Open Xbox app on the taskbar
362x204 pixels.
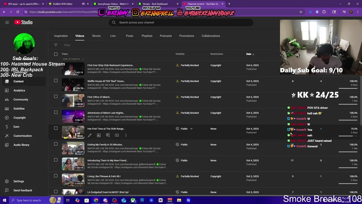(133, 200)
